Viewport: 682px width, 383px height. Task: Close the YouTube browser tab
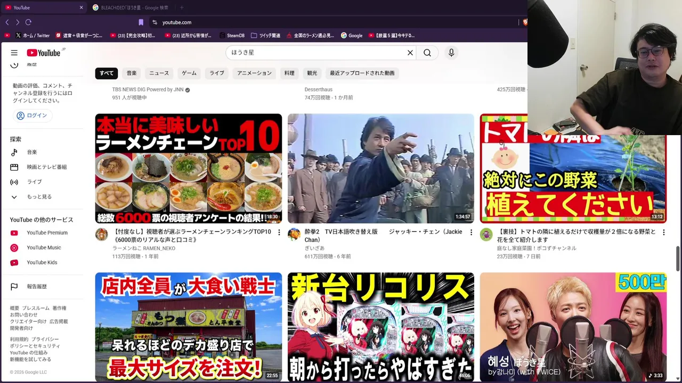[x=81, y=7]
